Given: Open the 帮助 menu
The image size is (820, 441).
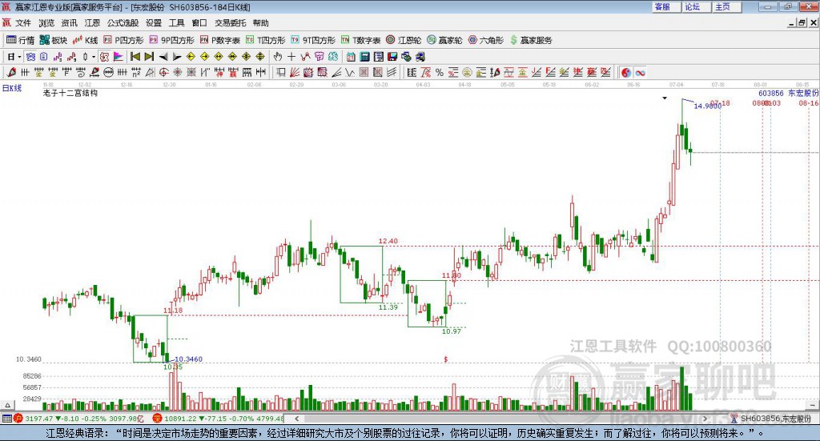Looking at the screenshot, I should pos(260,23).
